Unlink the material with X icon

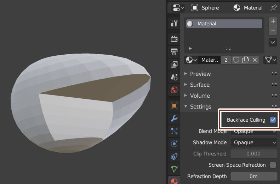pos(255,60)
